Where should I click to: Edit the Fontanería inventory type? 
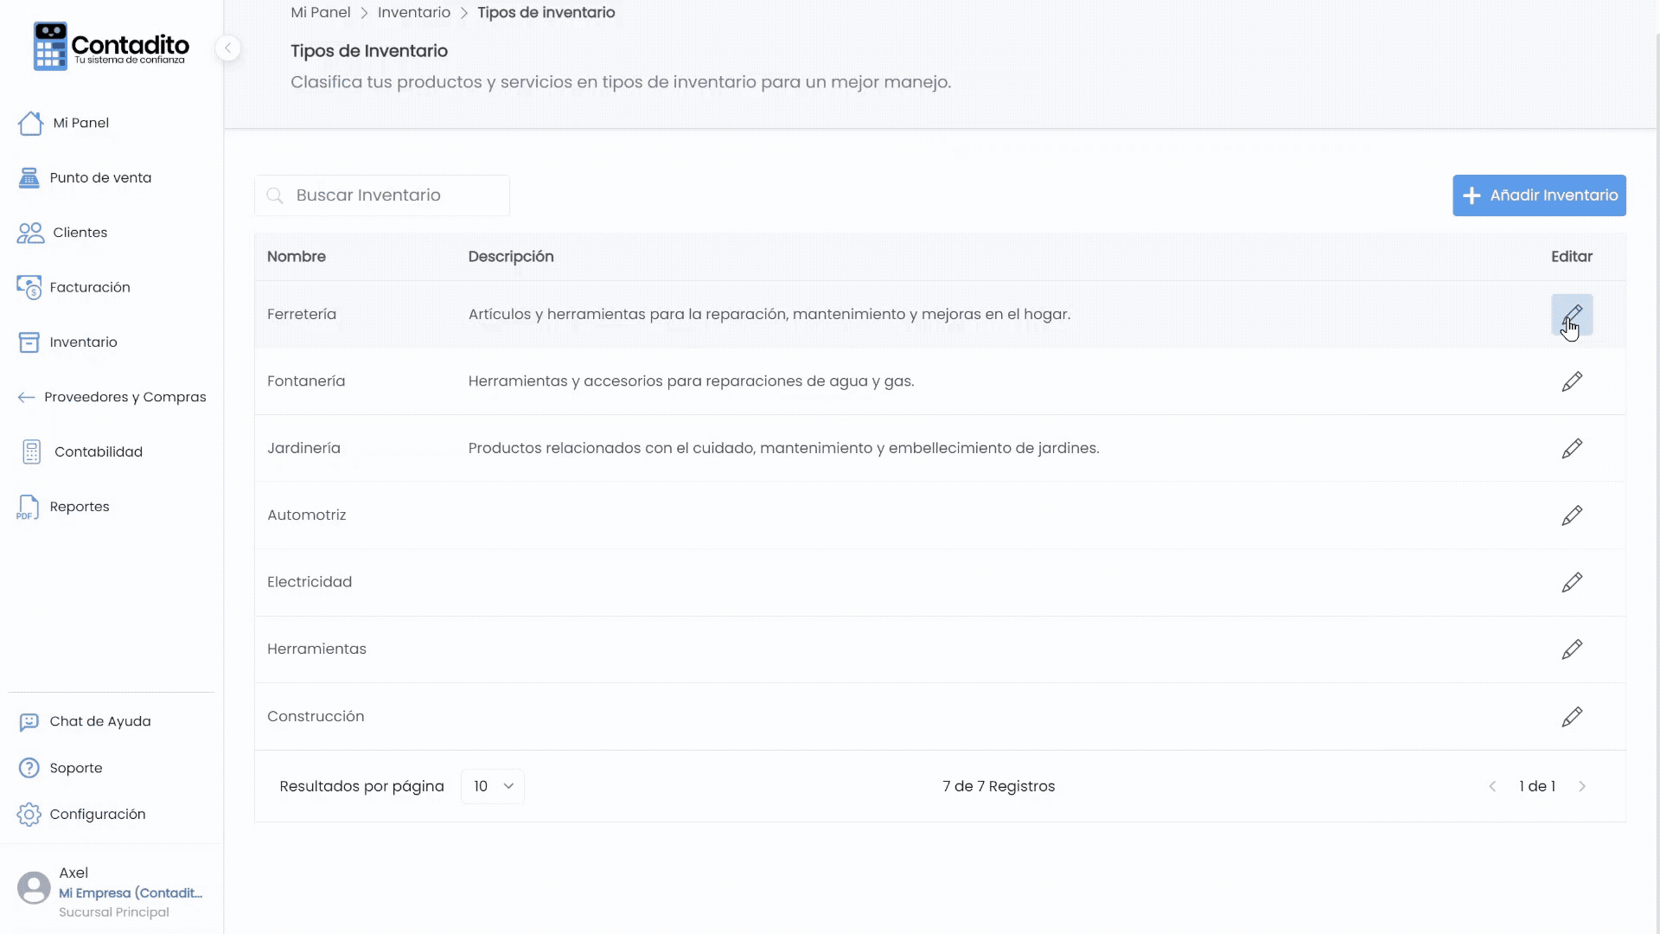[1572, 381]
